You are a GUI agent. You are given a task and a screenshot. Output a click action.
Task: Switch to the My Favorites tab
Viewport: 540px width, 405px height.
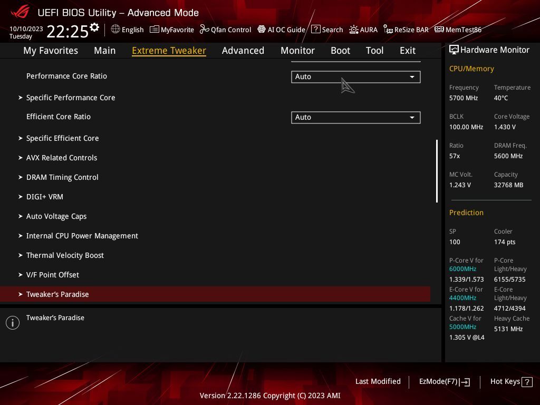click(x=51, y=51)
